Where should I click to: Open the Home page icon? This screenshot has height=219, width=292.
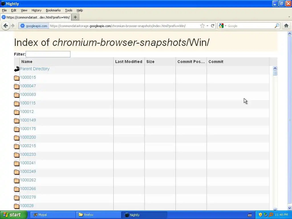[x=286, y=26]
